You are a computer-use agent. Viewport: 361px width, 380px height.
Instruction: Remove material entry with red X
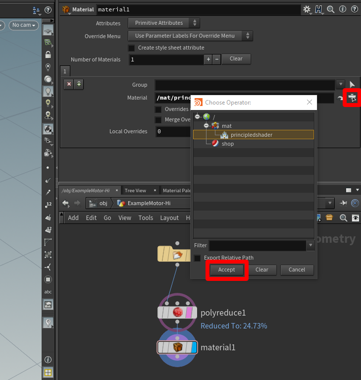(69, 84)
